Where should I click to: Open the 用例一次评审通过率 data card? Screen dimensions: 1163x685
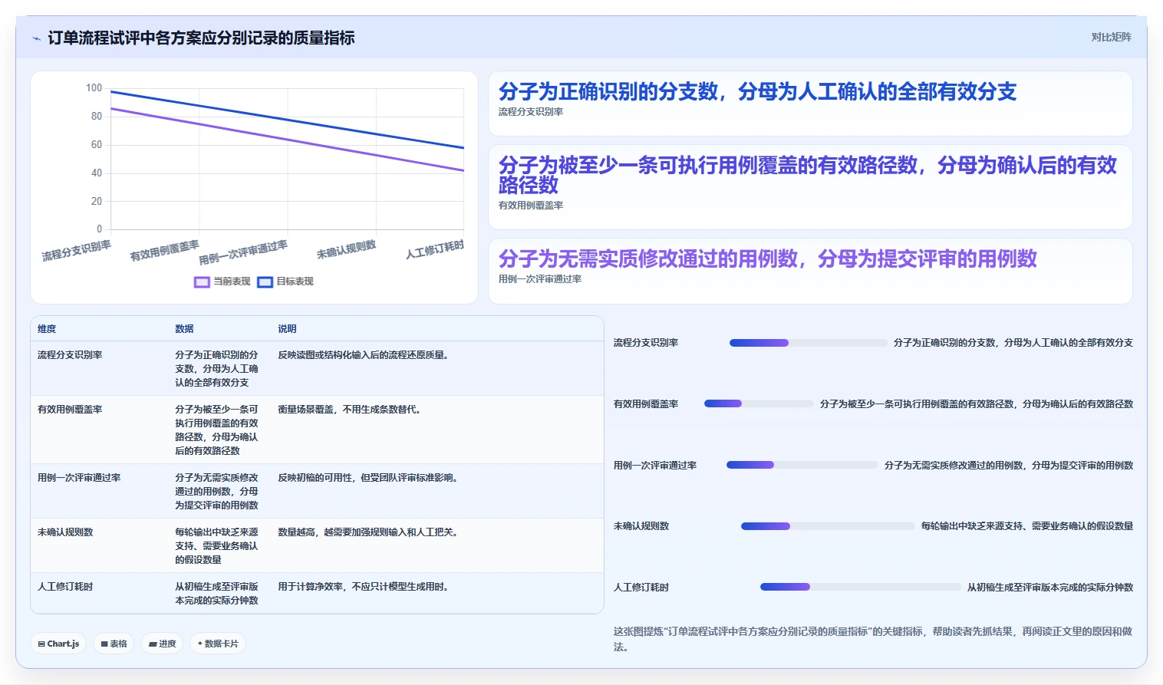click(x=810, y=271)
